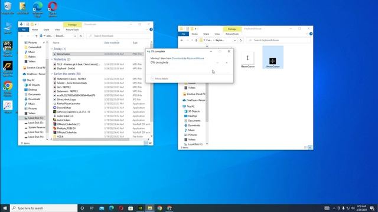Refresh the Downloads window address bar
The width and height of the screenshot is (378, 212).
pos(81,36)
